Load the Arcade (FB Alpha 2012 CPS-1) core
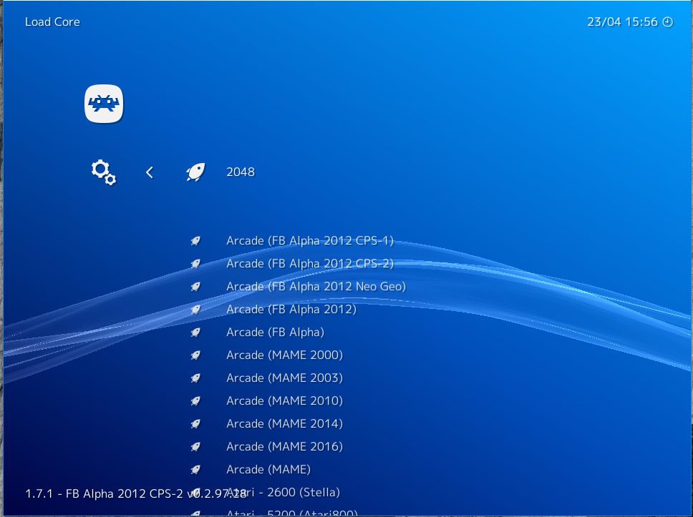 pyautogui.click(x=310, y=240)
